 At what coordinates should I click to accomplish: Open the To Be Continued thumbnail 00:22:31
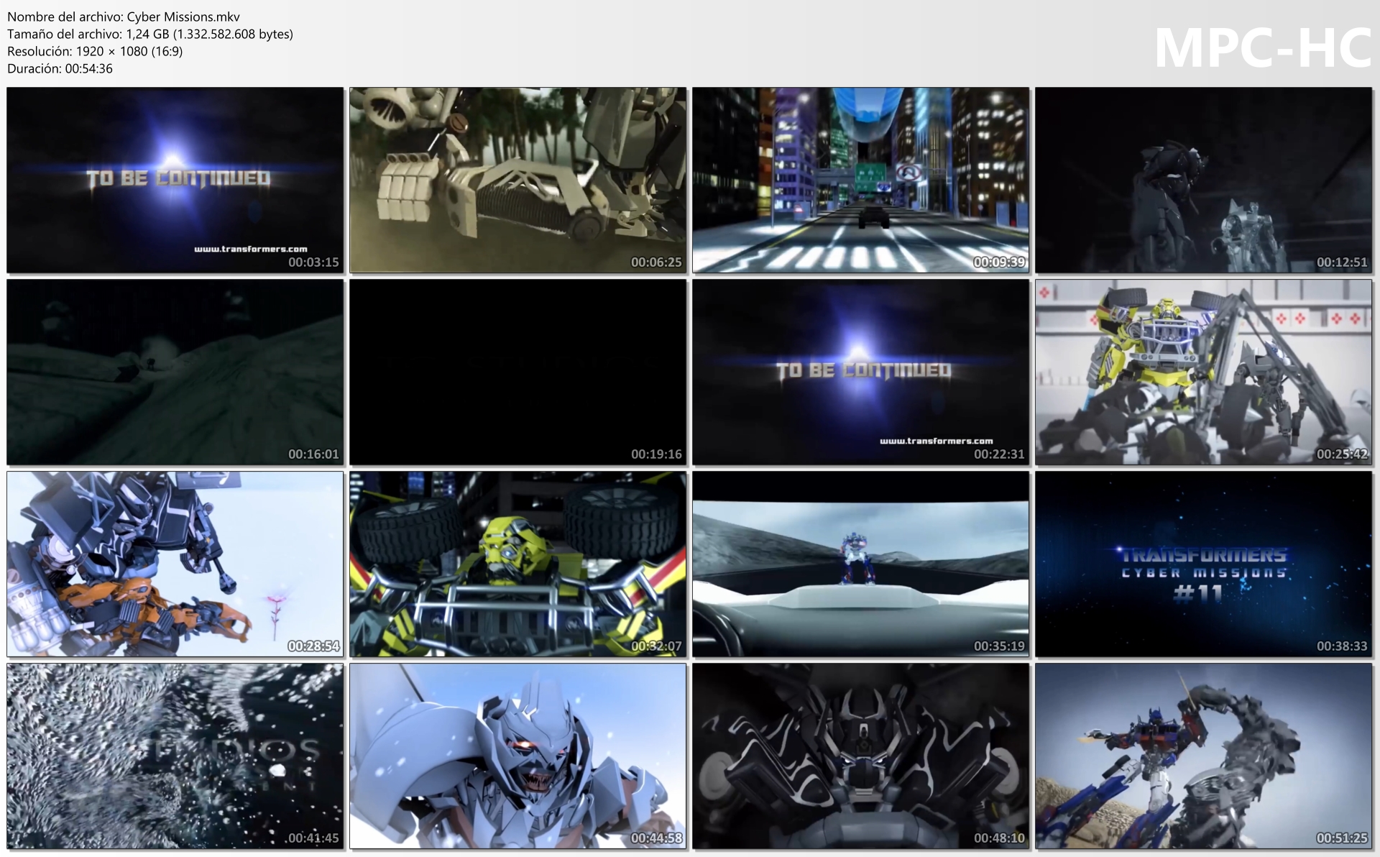(x=860, y=372)
